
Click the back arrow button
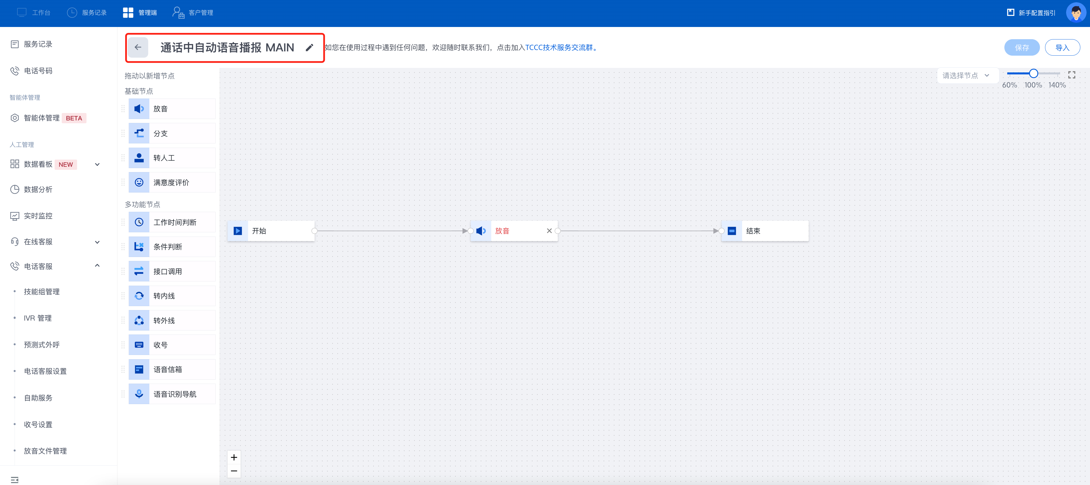click(138, 47)
